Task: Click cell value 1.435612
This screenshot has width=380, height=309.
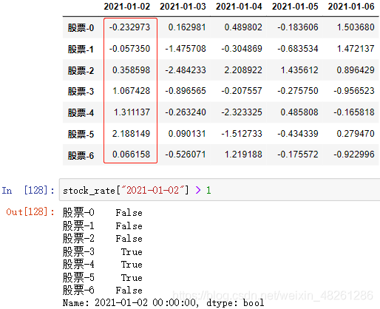Action: tap(299, 70)
